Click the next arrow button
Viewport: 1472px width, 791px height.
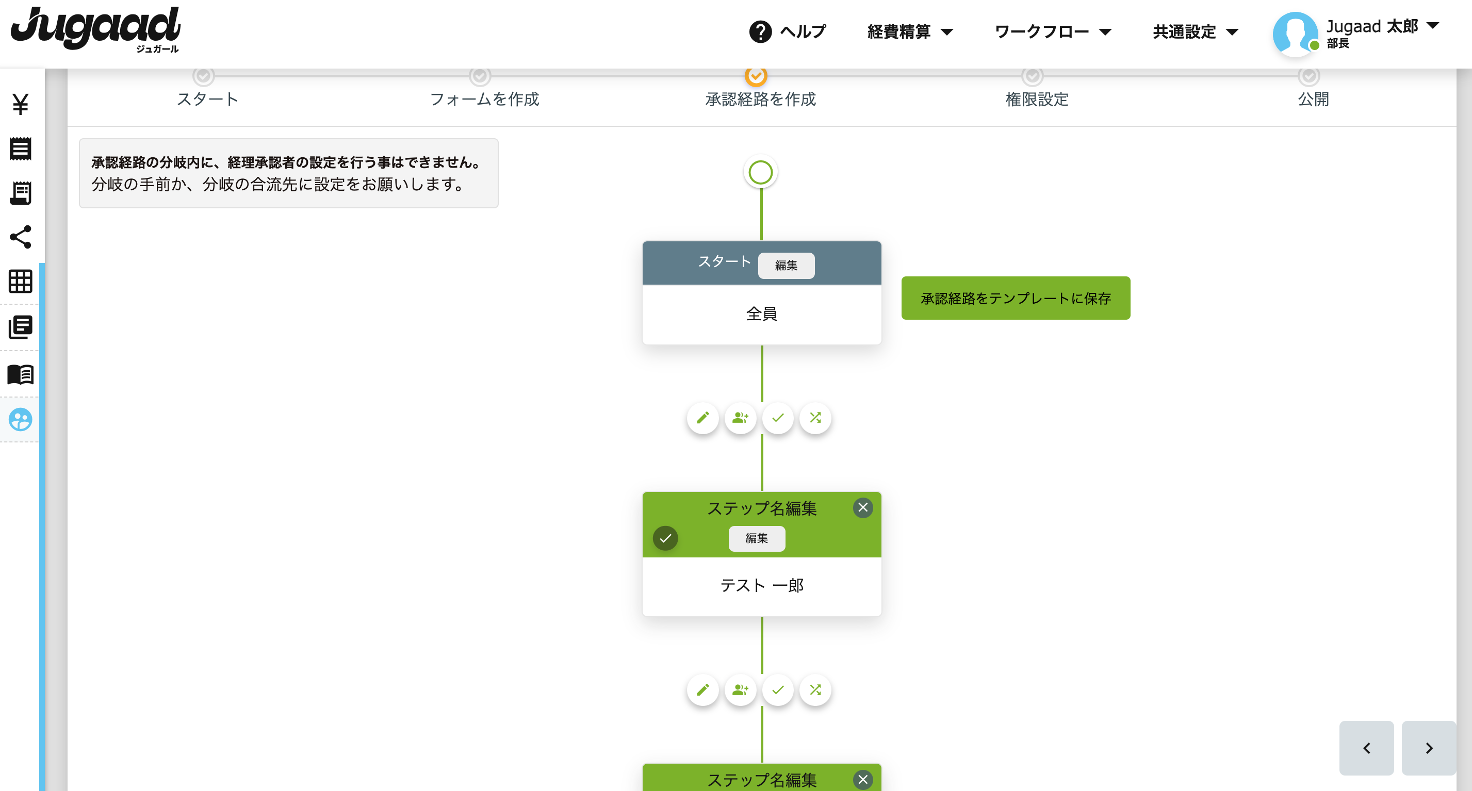[1429, 748]
